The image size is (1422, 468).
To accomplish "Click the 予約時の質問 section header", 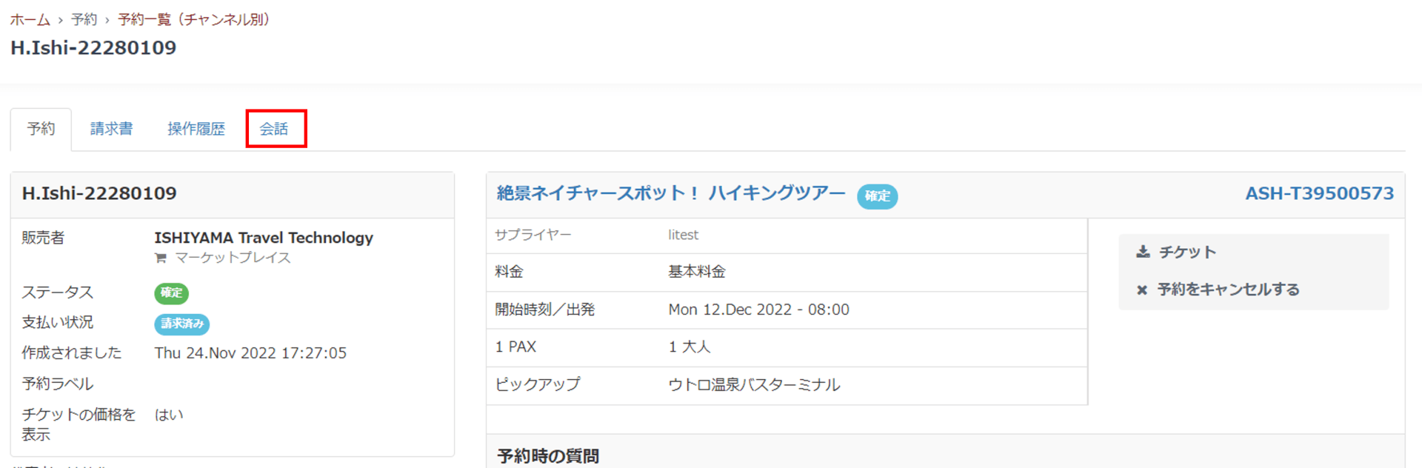I will [548, 455].
